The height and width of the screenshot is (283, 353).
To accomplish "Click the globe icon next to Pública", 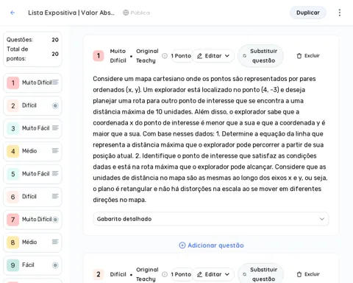I will 126,13.
